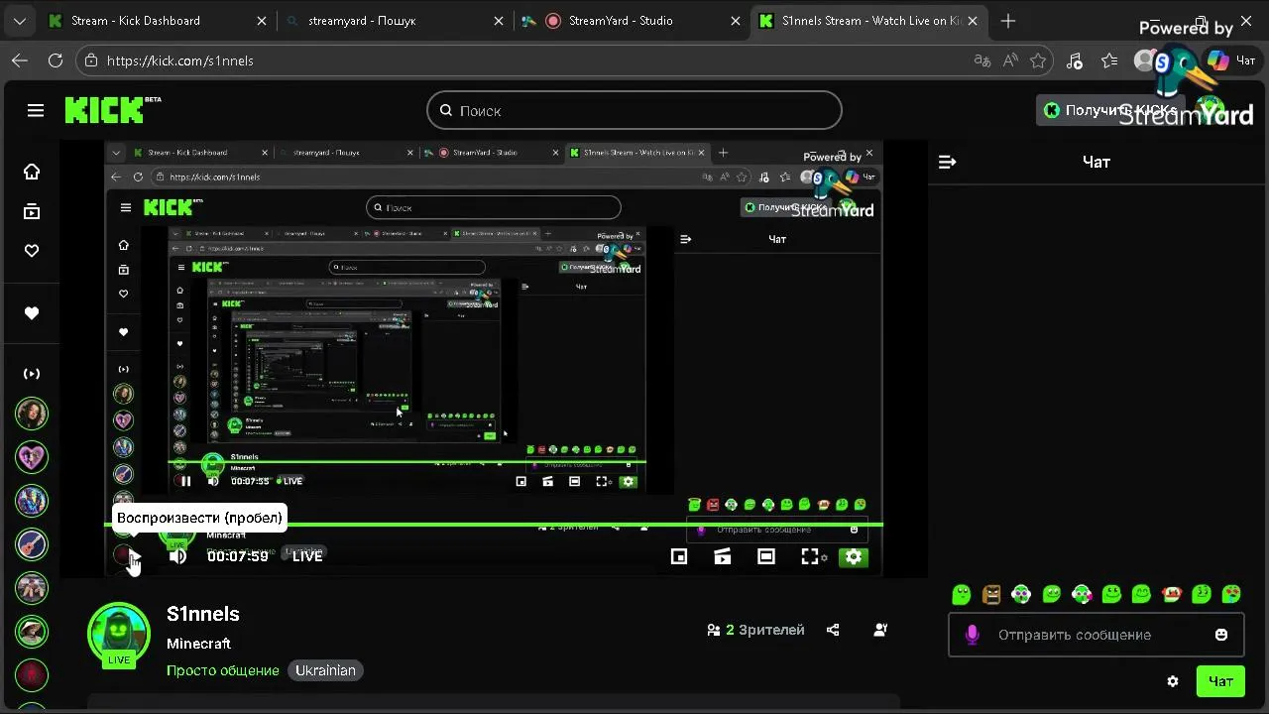Click the filled white heart sidebar icon
Screen dimensions: 1269x714
pos(32,313)
